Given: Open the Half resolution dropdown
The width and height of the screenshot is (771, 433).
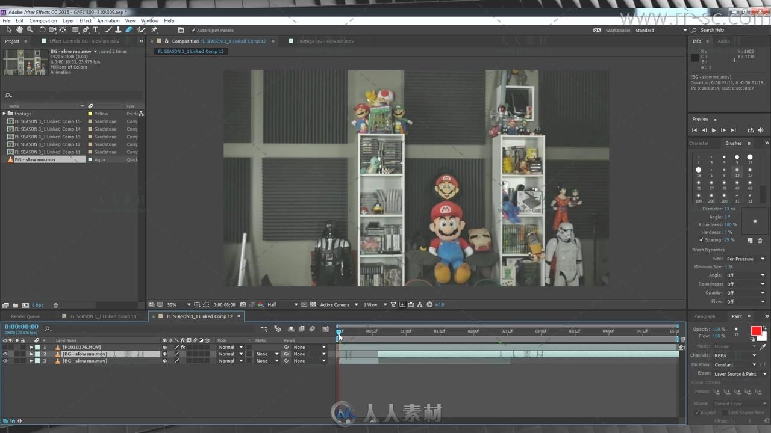Looking at the screenshot, I should tap(282, 304).
